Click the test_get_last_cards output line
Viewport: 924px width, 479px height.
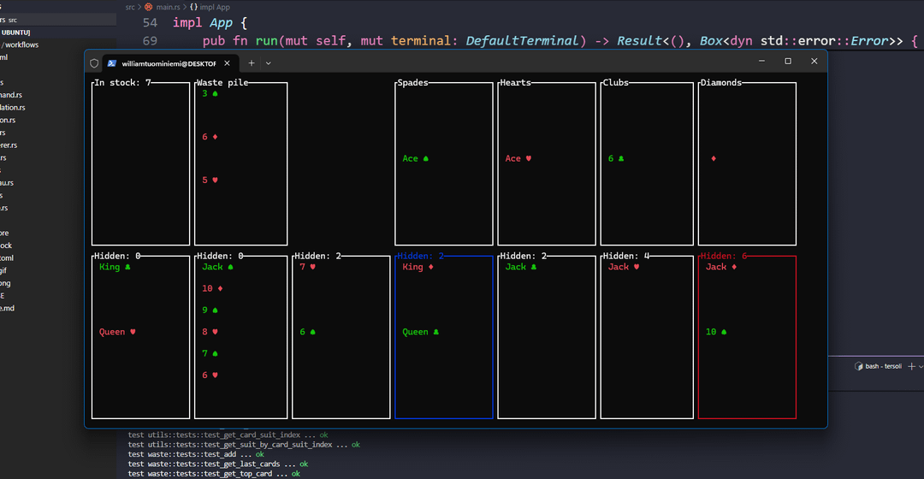[x=218, y=464]
